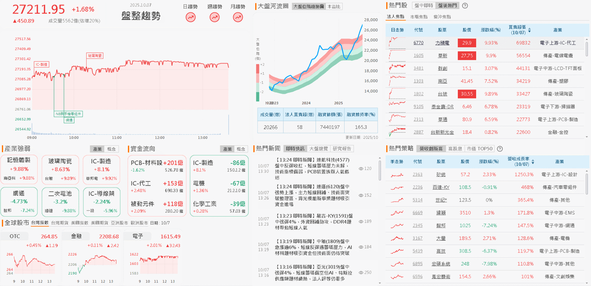This screenshot has width=591, height=286.
Task: Open the 記憶體製 industry card
Action: coord(19,169)
